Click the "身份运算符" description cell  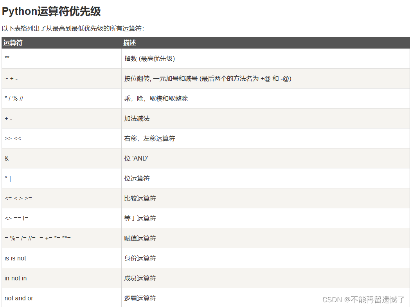click(x=266, y=258)
